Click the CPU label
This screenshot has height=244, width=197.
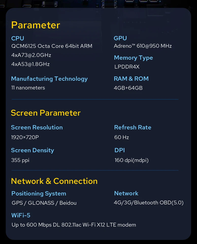coord(18,38)
